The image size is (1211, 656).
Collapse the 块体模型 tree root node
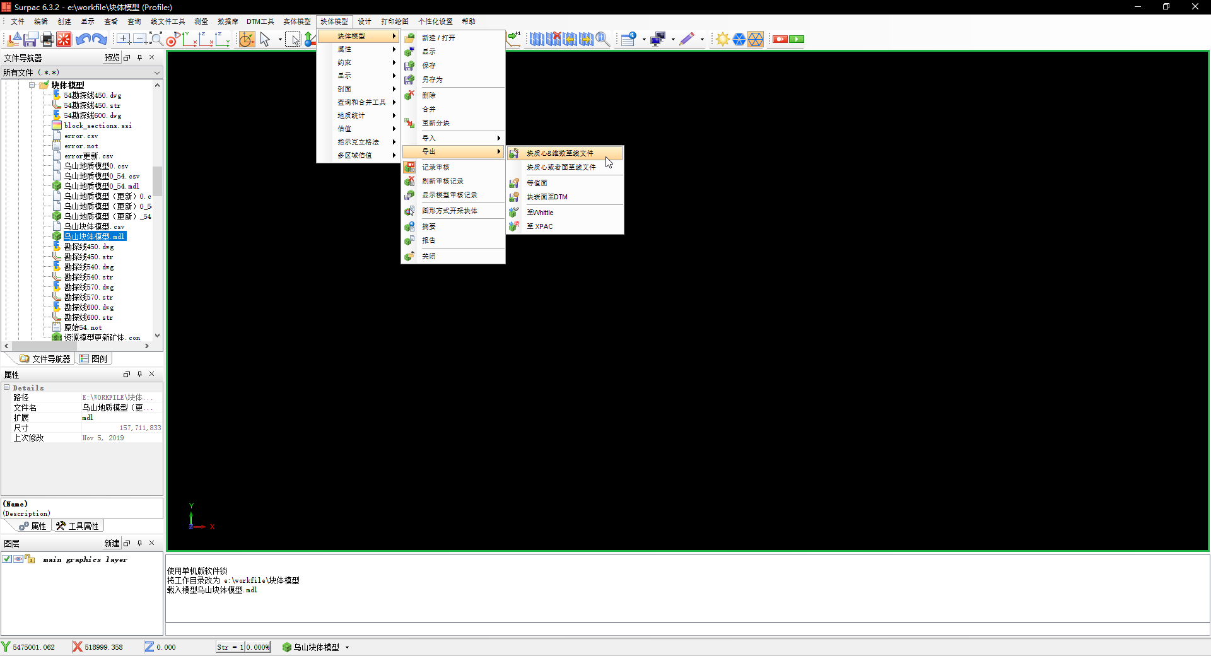point(33,85)
